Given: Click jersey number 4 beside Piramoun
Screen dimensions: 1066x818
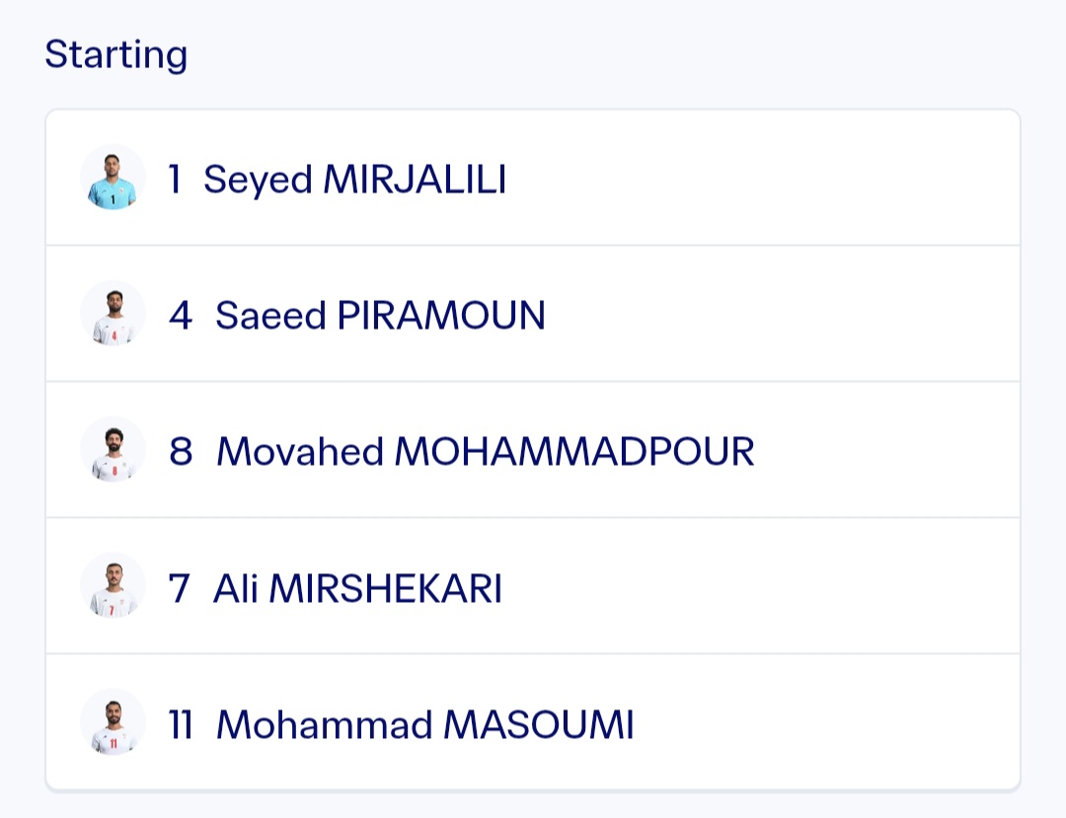Looking at the screenshot, I should 181,315.
